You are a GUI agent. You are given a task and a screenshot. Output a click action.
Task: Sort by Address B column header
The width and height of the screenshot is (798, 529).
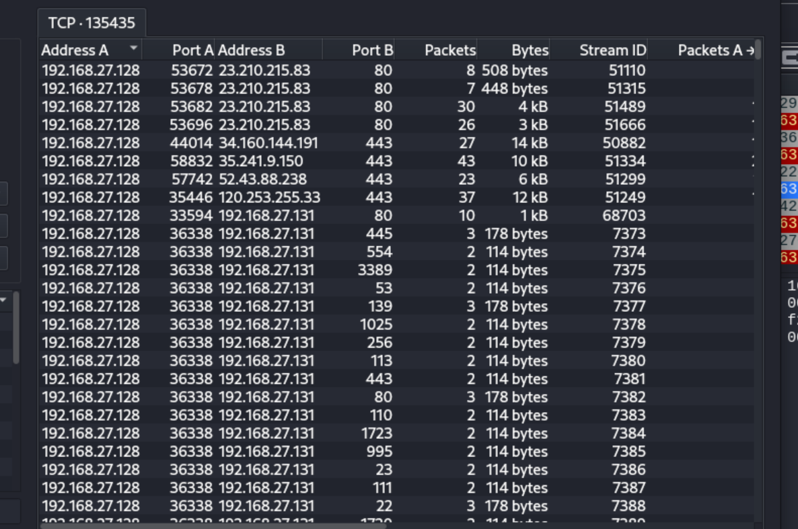pos(268,50)
